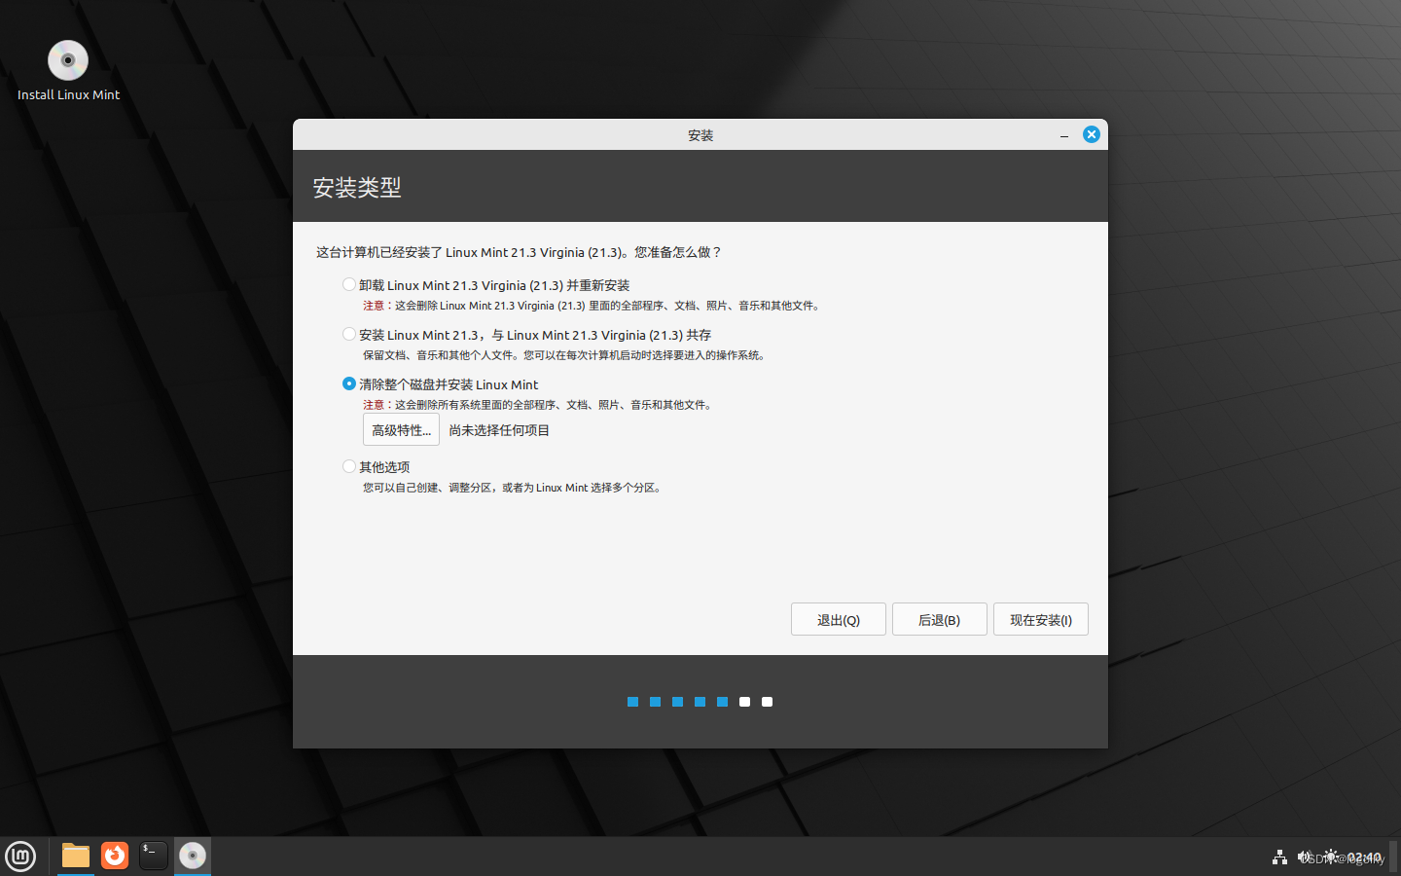Click the volume tray icon
Image resolution: width=1401 pixels, height=876 pixels.
1305,857
